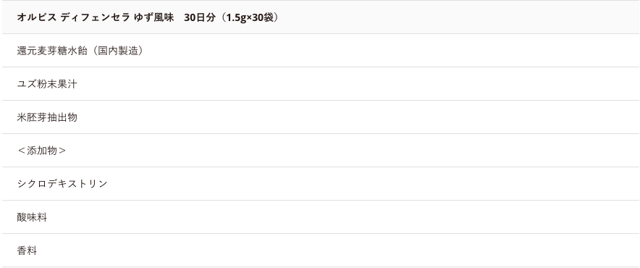Click the ユズ word in yuzu juice row

click(x=27, y=84)
